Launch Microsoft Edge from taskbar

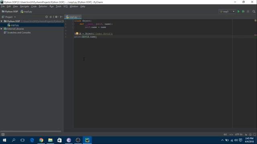(32, 140)
